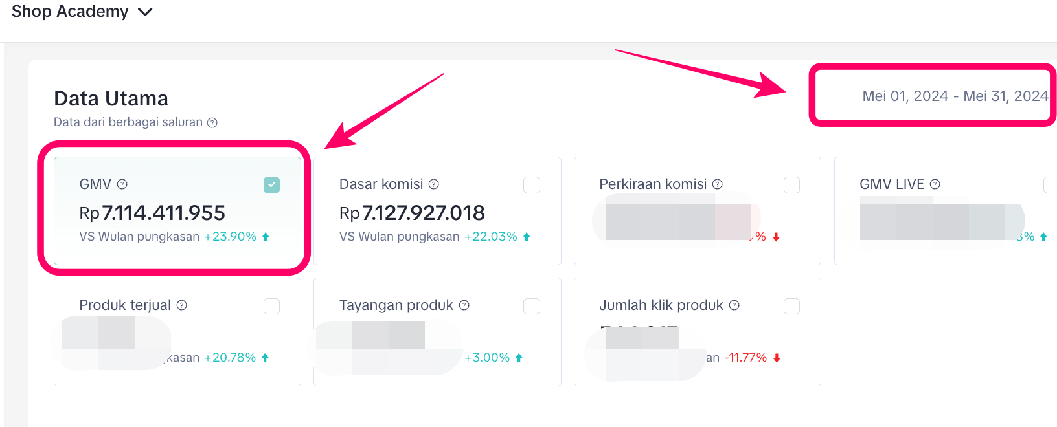Select the Dasar komisi Rp7.127.927.018 card

[437, 212]
